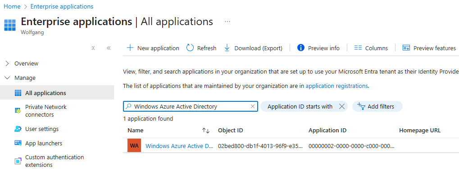Screen dimensions: 459x170
Task: Click the Object ID column header
Action: [230, 131]
